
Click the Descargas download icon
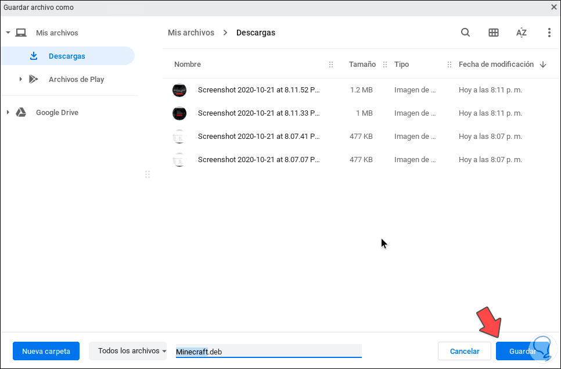(34, 56)
